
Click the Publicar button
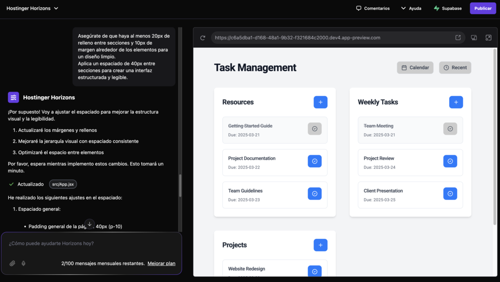coord(482,8)
